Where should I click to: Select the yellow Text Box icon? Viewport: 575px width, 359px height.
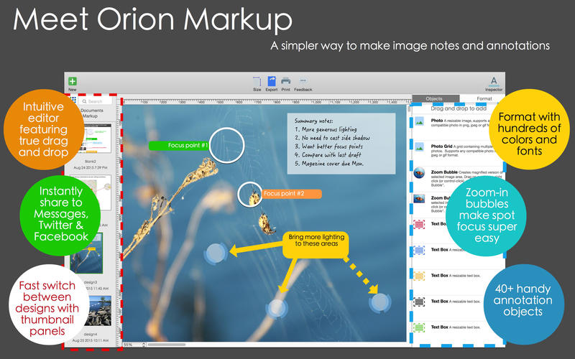pyautogui.click(x=419, y=276)
